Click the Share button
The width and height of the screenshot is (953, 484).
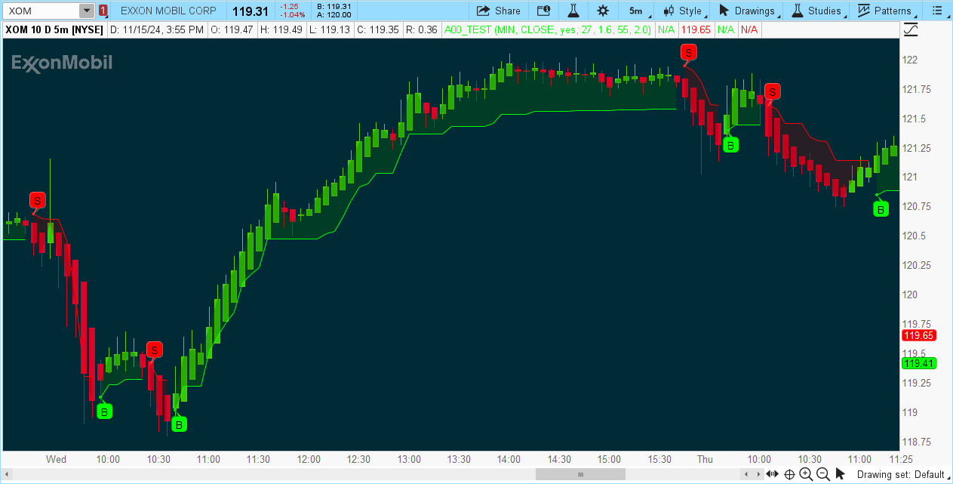coord(499,11)
